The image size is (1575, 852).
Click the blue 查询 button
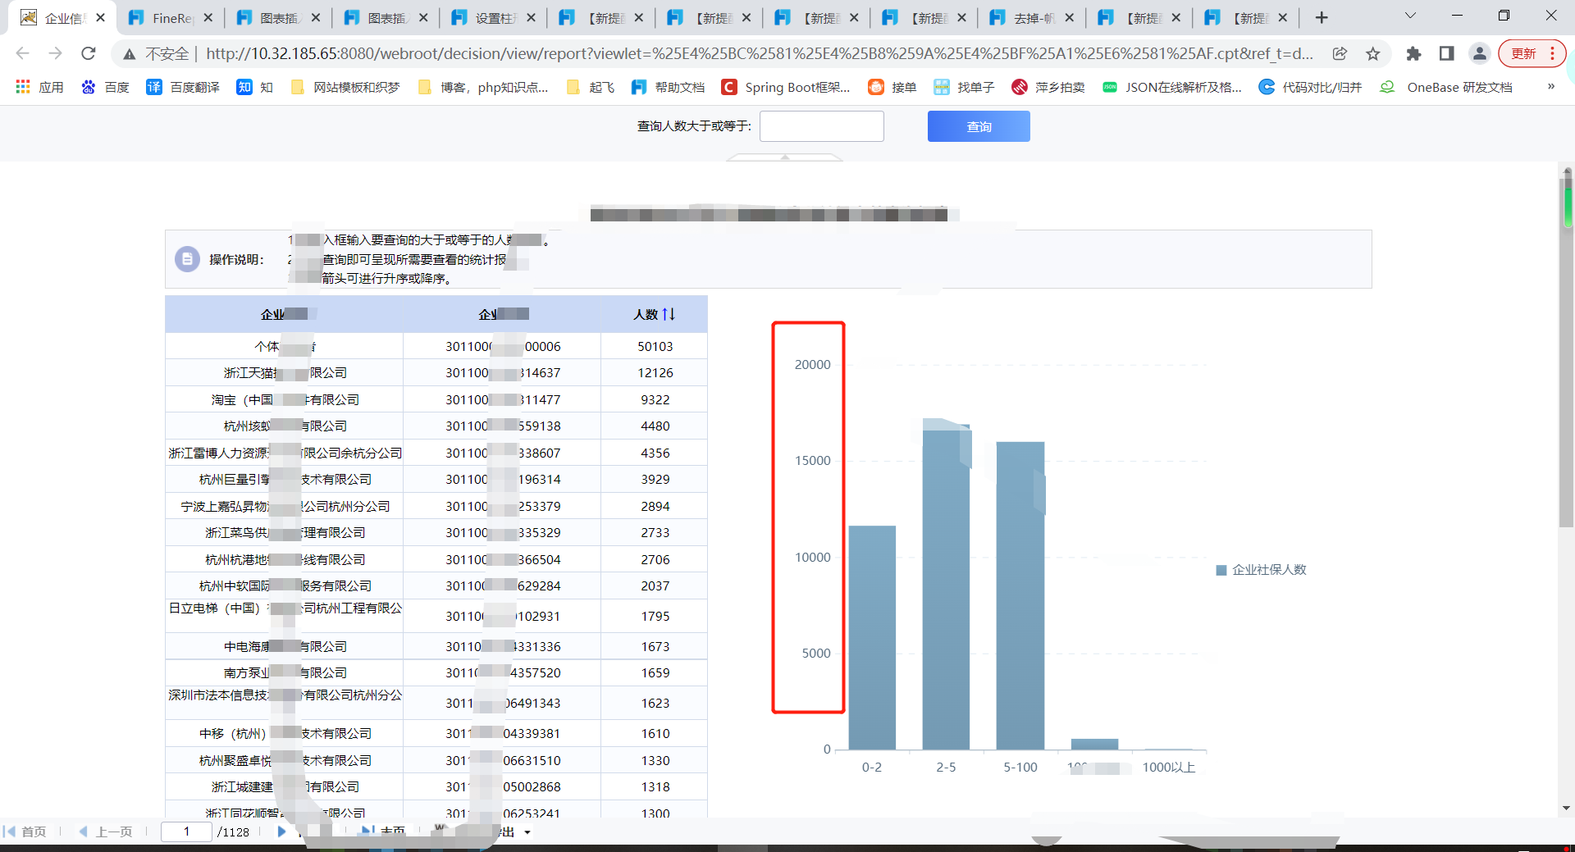click(x=978, y=126)
